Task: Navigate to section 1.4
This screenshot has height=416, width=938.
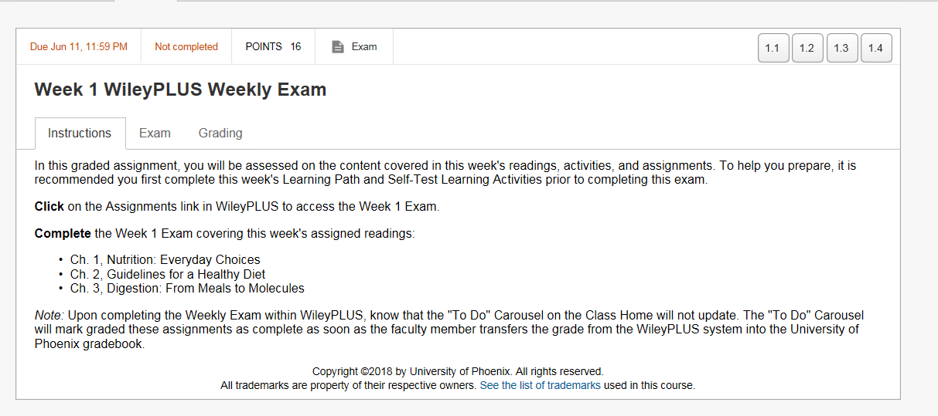Action: [x=875, y=48]
